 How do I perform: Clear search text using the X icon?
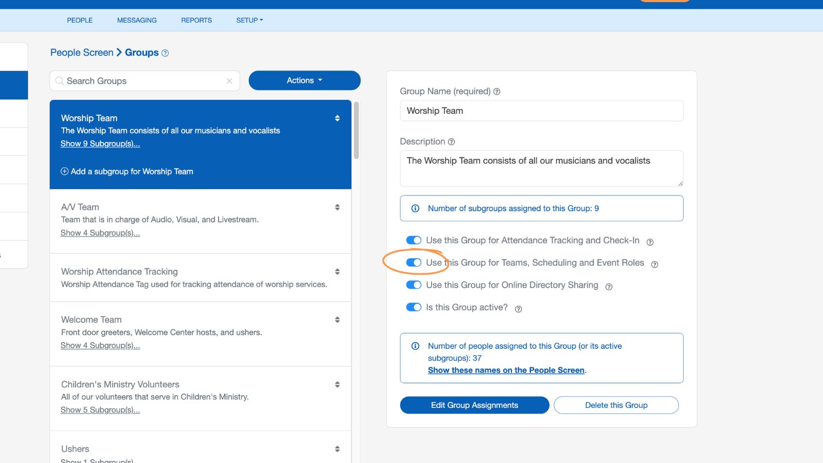click(229, 81)
